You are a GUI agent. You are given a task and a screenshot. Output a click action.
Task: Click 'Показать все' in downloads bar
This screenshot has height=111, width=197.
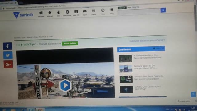(184, 101)
